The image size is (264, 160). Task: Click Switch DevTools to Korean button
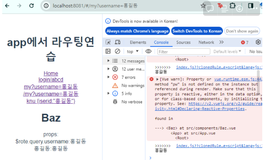(x=197, y=31)
